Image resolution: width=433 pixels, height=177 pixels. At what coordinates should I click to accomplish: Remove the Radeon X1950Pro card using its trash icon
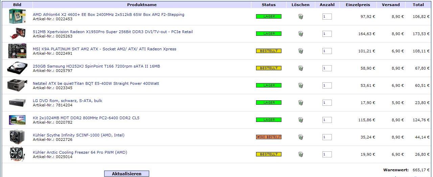coord(300,34)
